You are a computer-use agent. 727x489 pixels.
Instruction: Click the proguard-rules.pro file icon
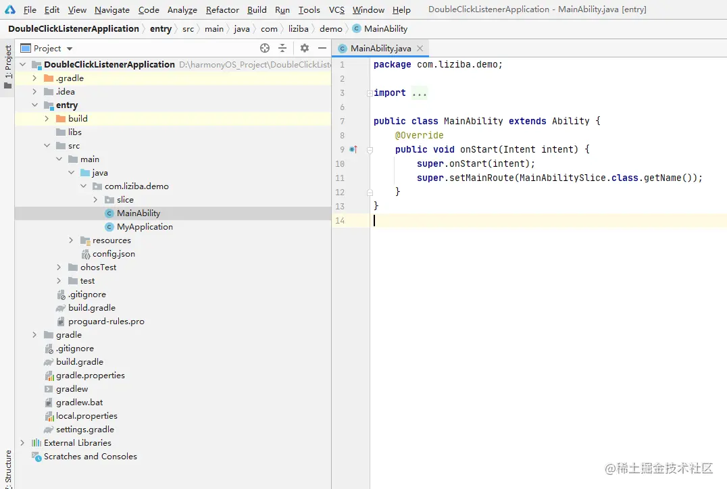click(61, 321)
